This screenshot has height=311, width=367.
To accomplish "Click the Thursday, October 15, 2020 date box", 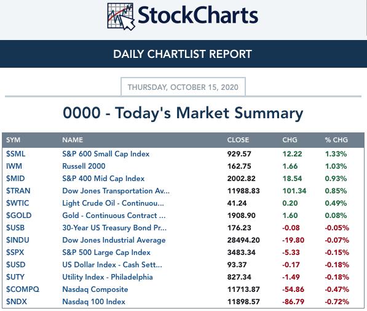I will [183, 87].
